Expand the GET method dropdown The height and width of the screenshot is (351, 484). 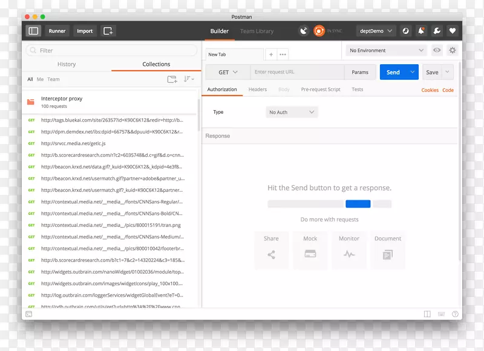click(x=228, y=72)
